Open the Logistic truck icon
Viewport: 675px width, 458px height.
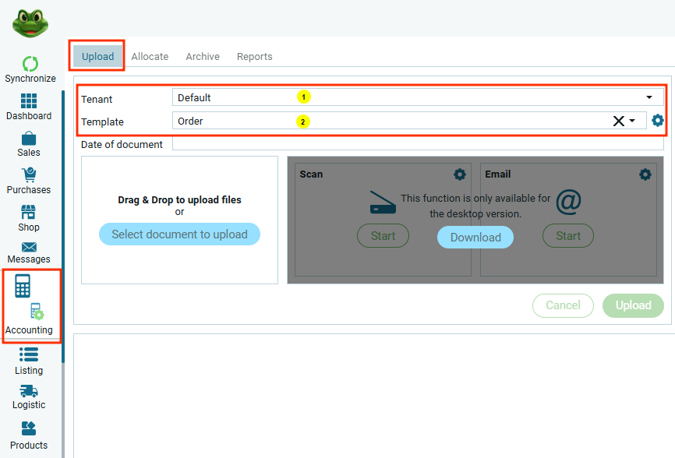(x=29, y=391)
